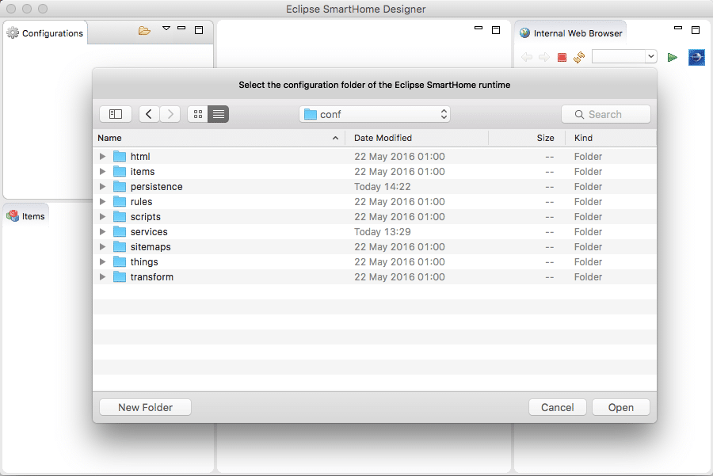Click the Search field in file dialog

pyautogui.click(x=606, y=114)
